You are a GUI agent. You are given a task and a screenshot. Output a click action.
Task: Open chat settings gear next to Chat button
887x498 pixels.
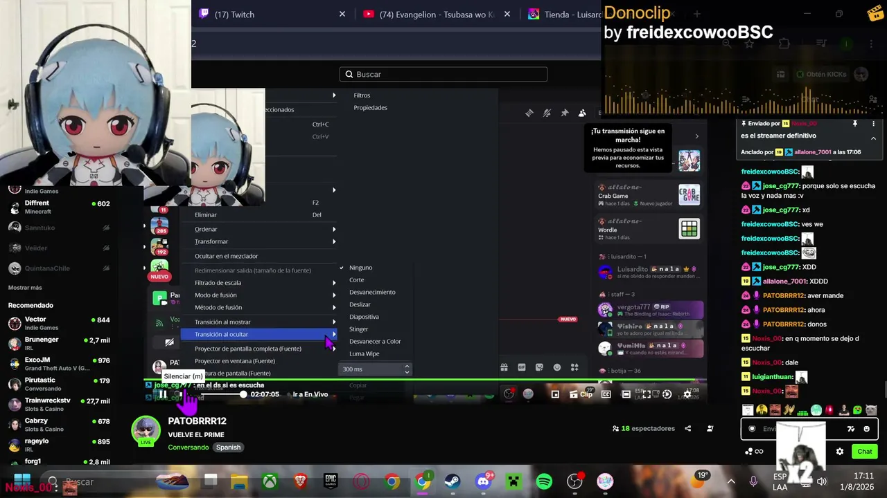pyautogui.click(x=840, y=452)
